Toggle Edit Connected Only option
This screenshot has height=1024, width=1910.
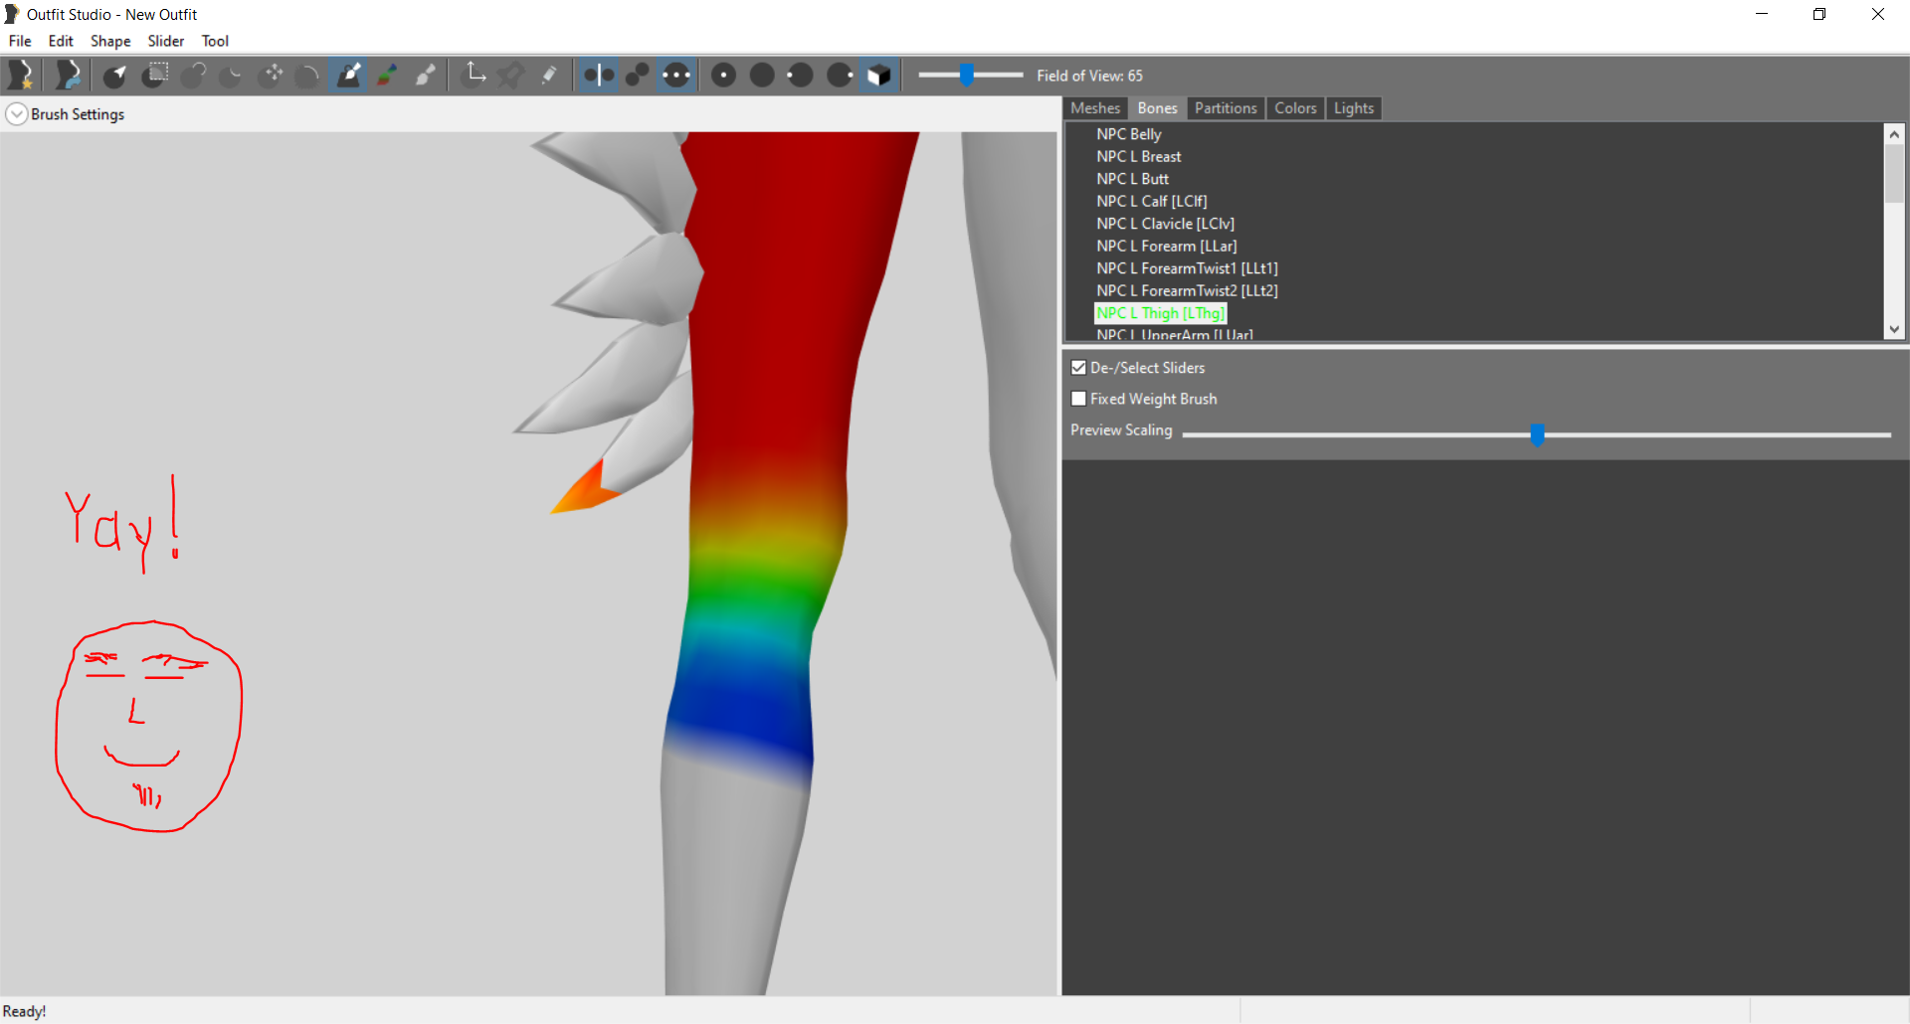(x=638, y=75)
